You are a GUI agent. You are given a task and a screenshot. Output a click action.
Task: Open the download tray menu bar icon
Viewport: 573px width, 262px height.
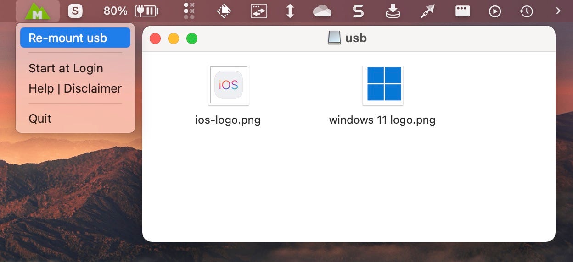[x=393, y=11]
